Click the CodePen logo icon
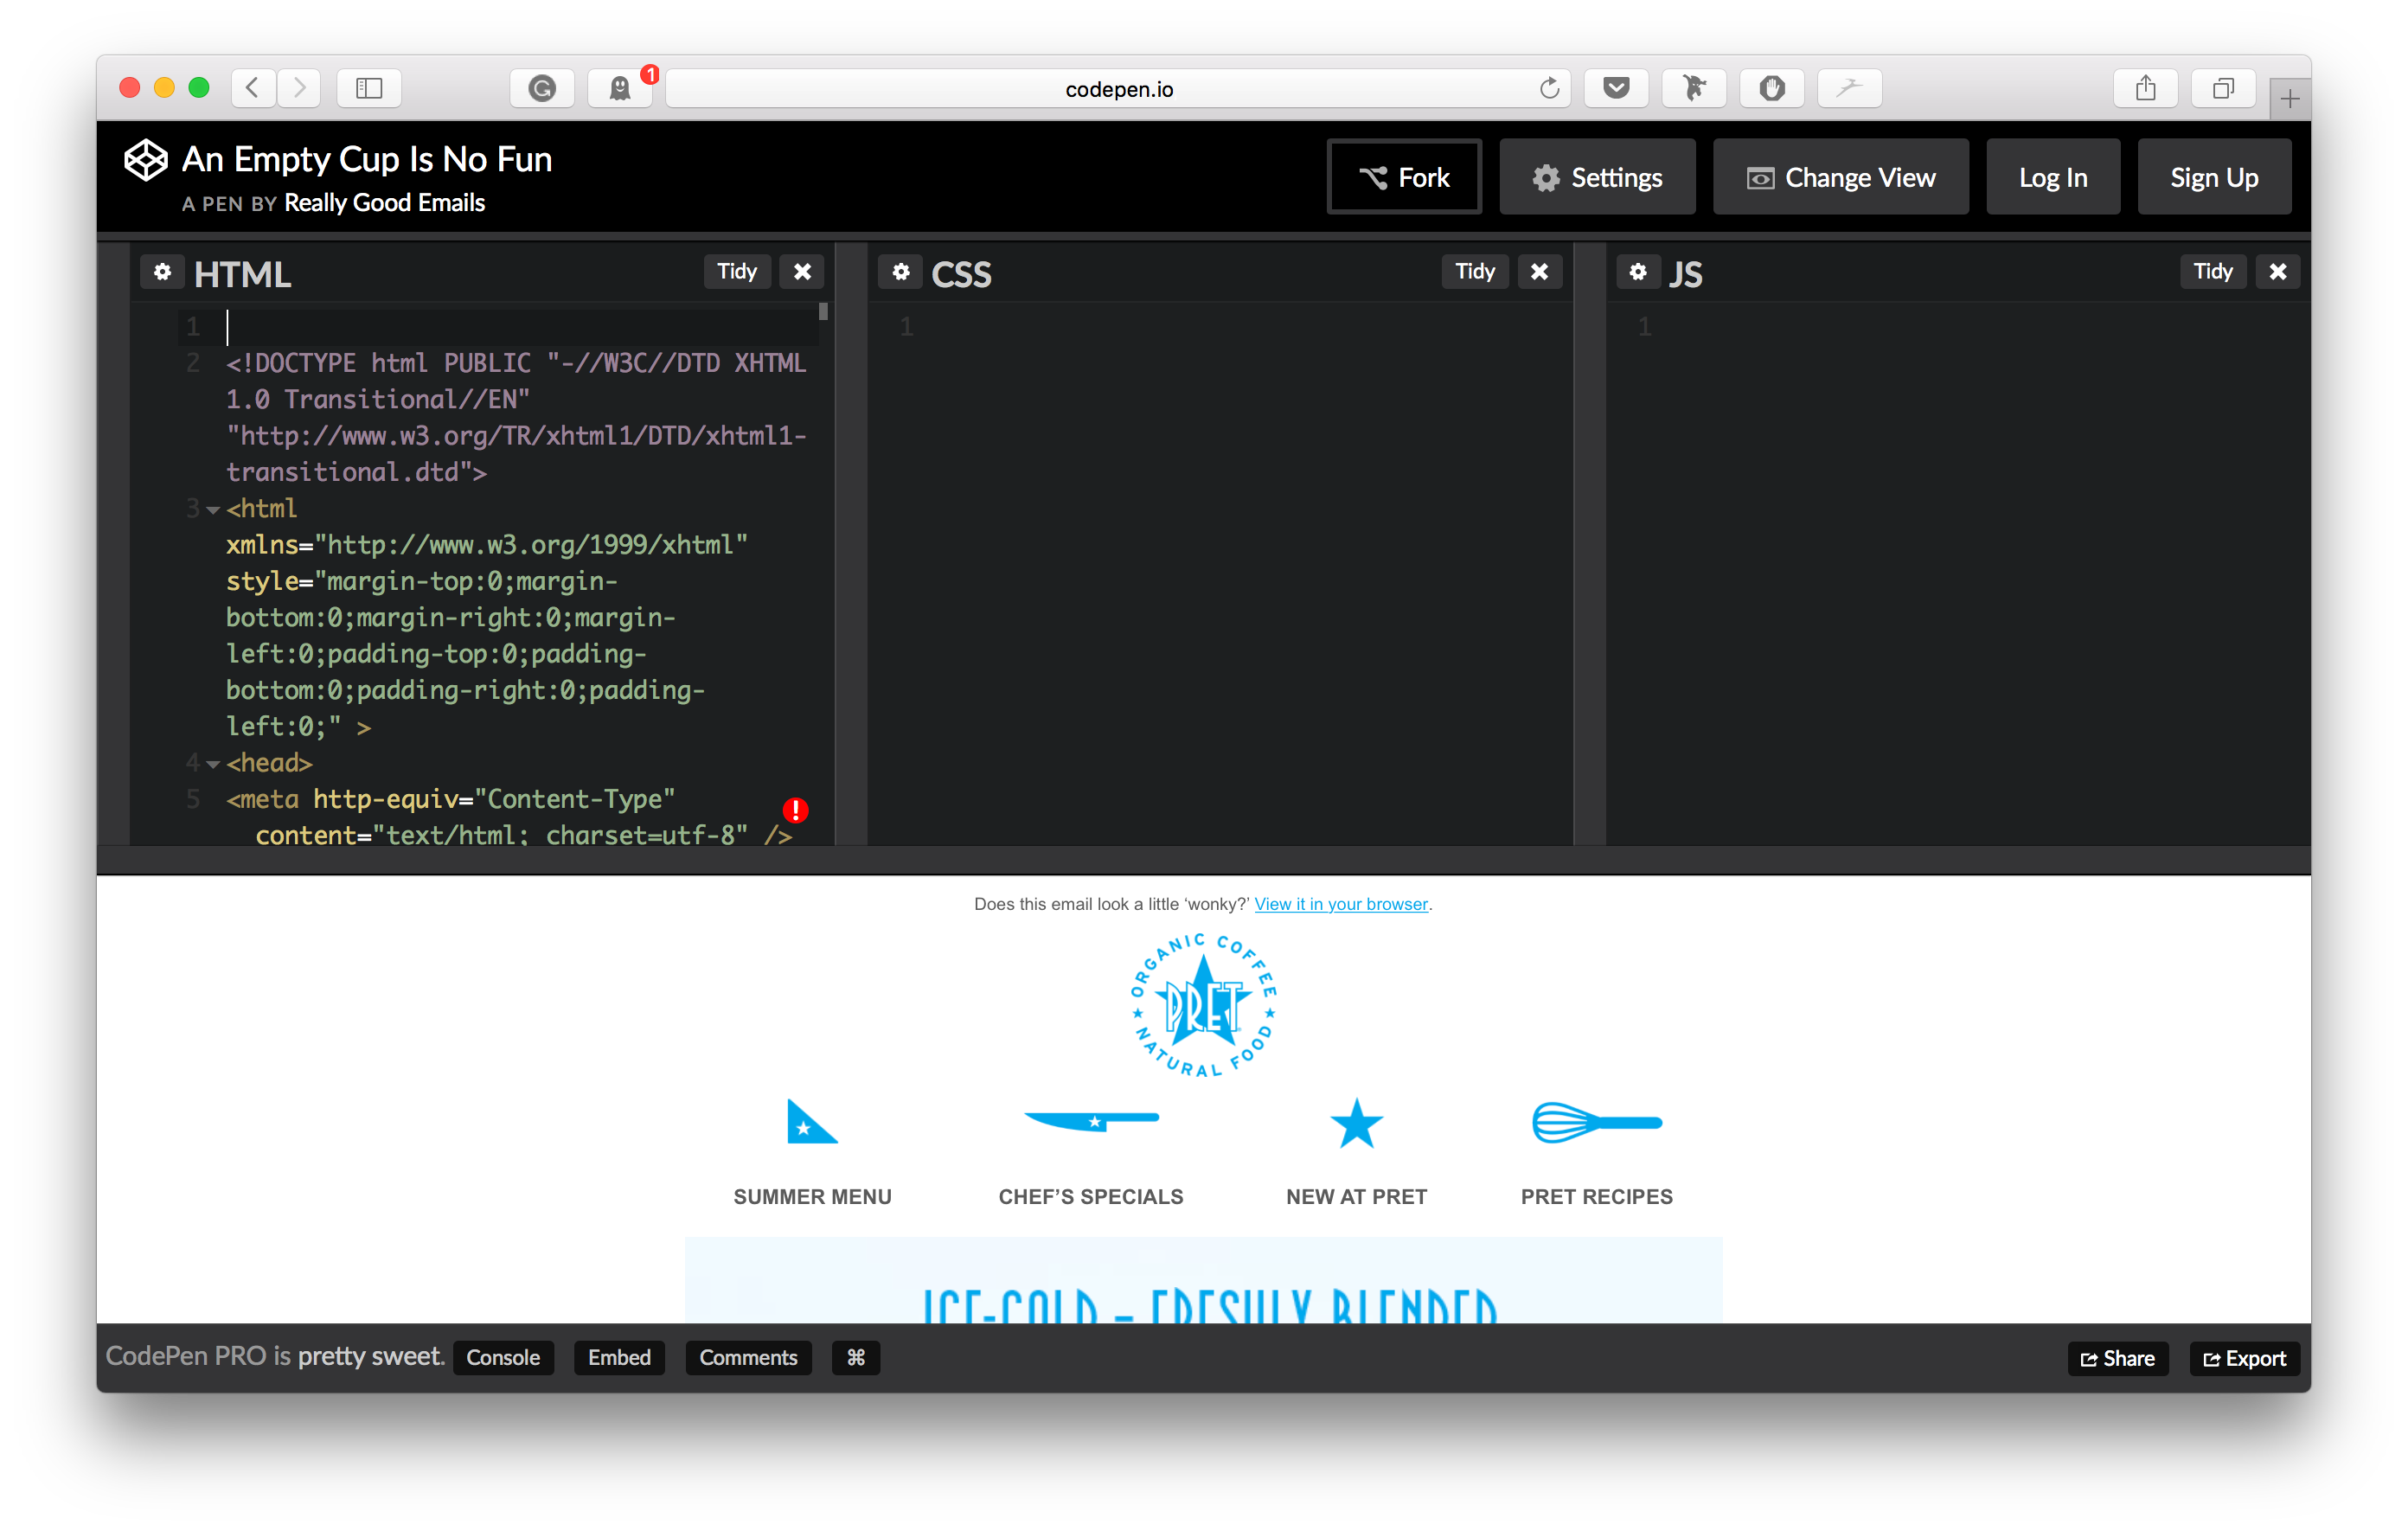 [x=145, y=160]
